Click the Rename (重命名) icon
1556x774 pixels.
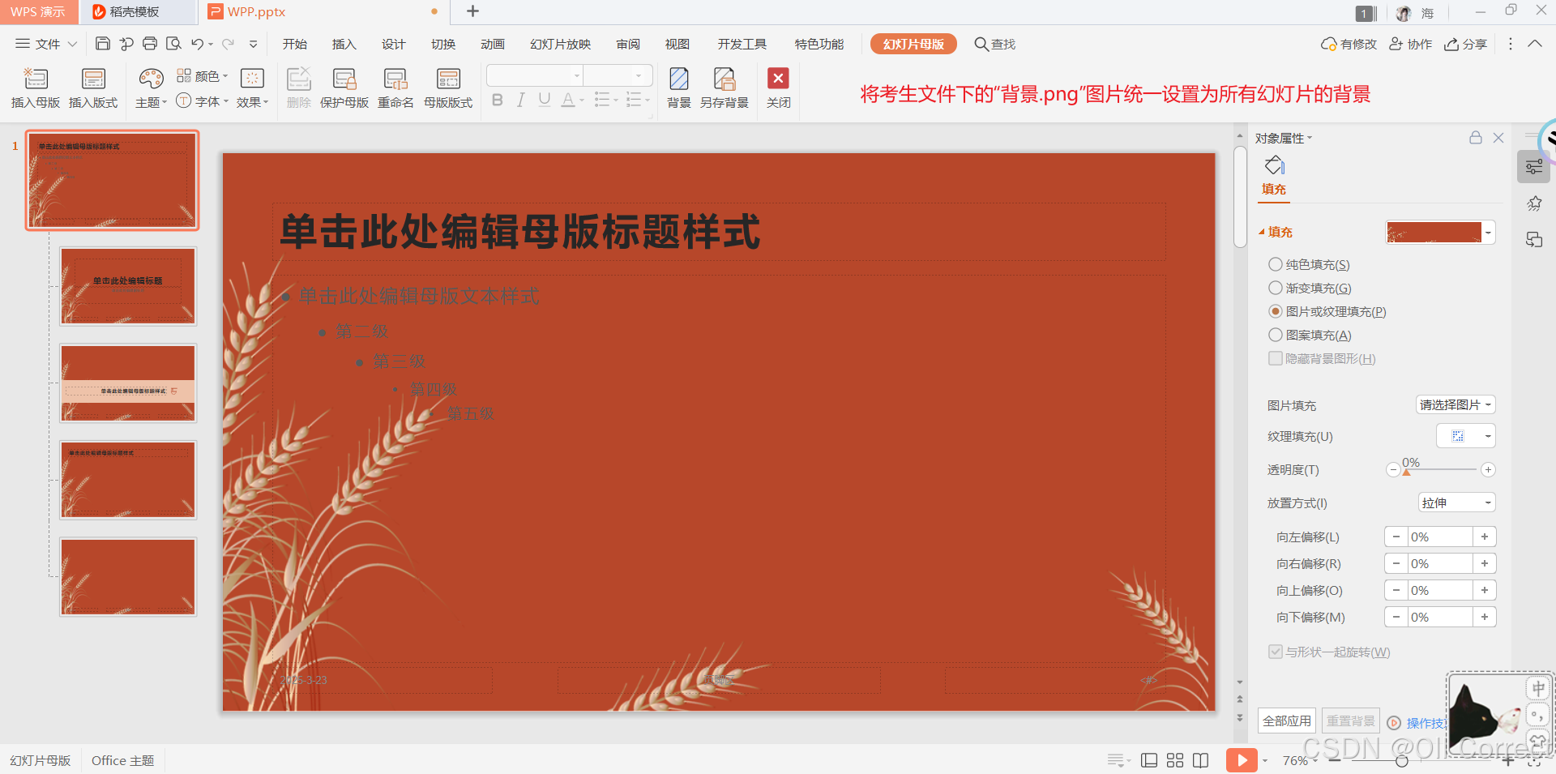click(x=395, y=79)
